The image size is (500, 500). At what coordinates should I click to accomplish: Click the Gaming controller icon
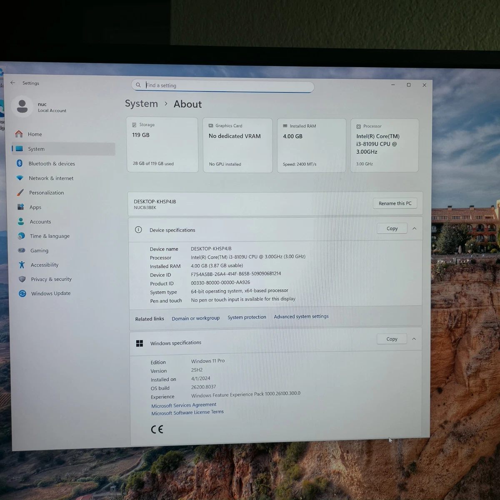click(x=22, y=250)
